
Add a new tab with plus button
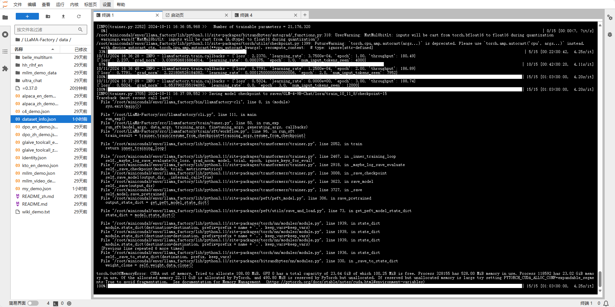click(x=305, y=15)
